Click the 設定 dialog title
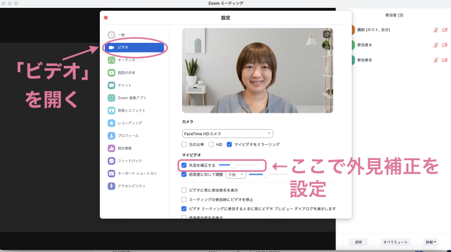 (225, 18)
